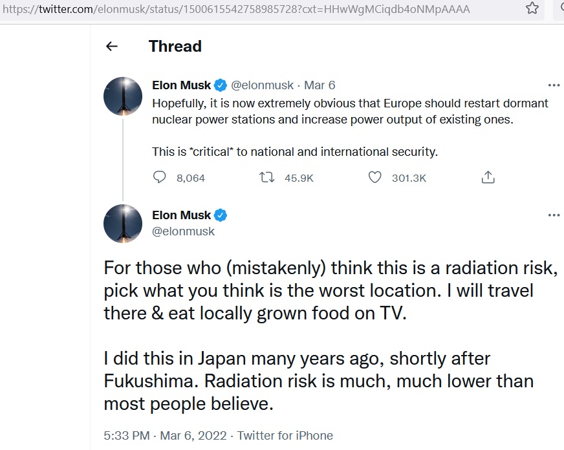Viewport: 564px width, 450px height.
Task: Open the profile avatar on the main tweet
Action: [123, 223]
